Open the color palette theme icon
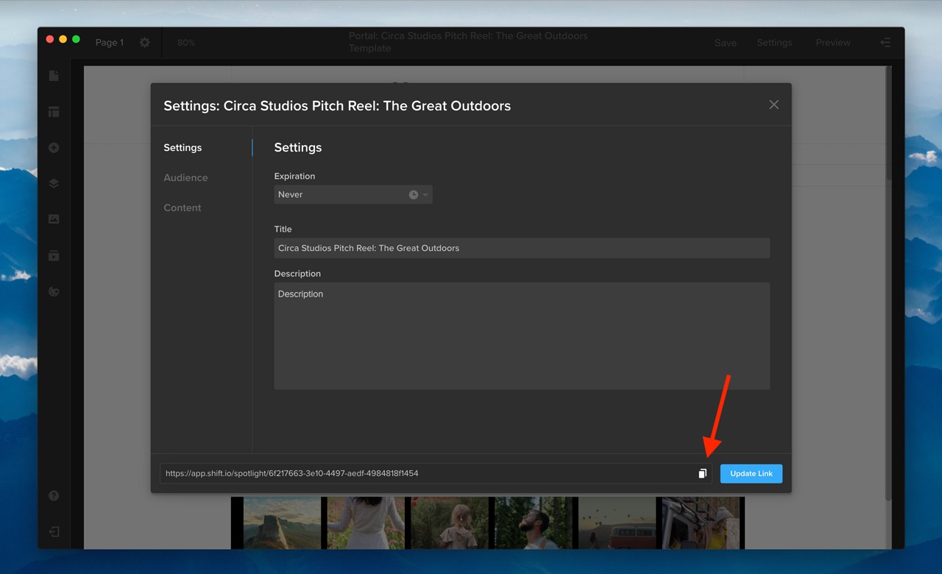The width and height of the screenshot is (942, 574). tap(54, 291)
